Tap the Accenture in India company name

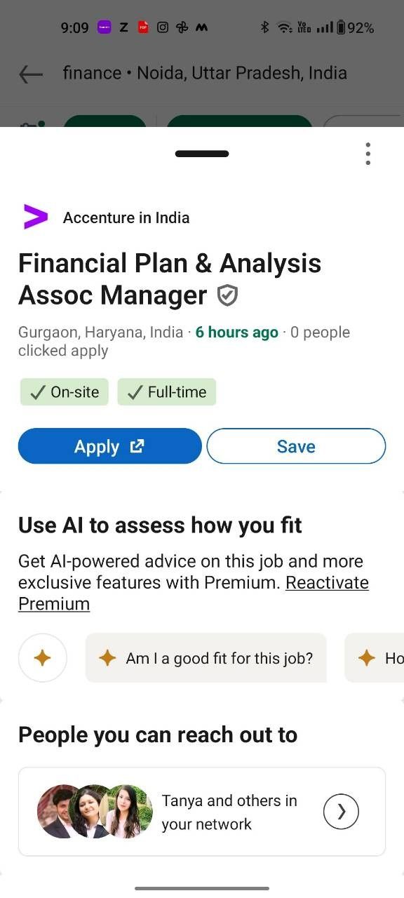click(126, 217)
